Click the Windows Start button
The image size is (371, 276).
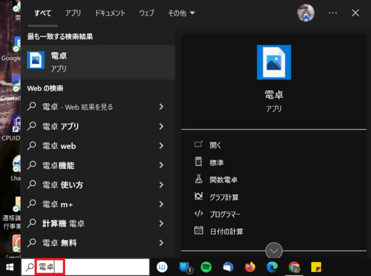click(10, 267)
